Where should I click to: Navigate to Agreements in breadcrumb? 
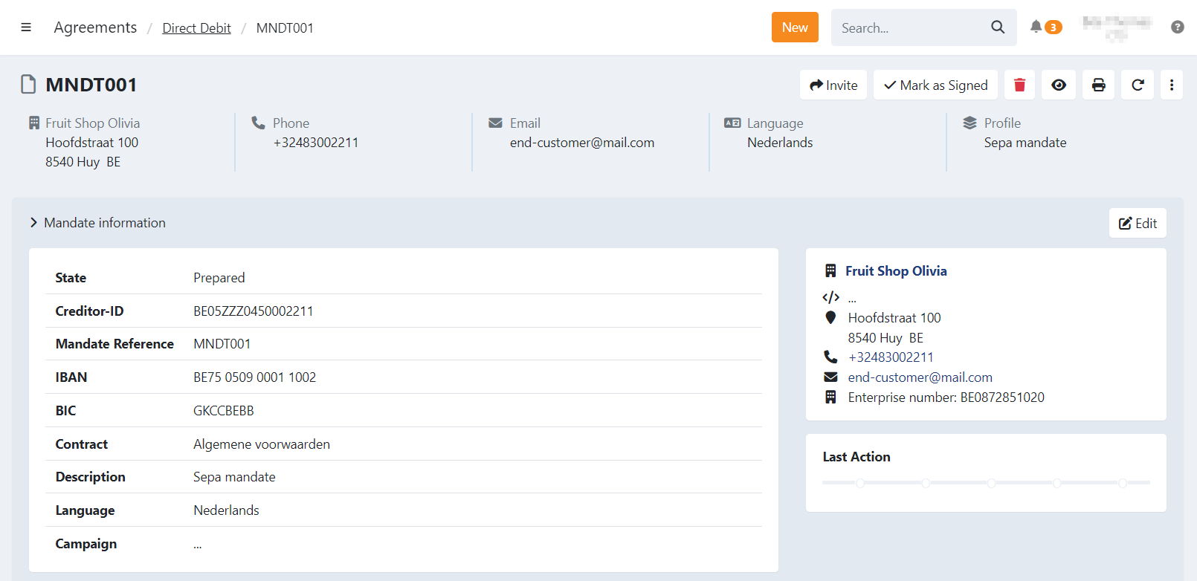(x=95, y=27)
